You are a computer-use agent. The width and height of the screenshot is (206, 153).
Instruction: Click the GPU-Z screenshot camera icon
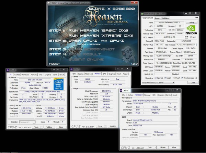[197, 17]
